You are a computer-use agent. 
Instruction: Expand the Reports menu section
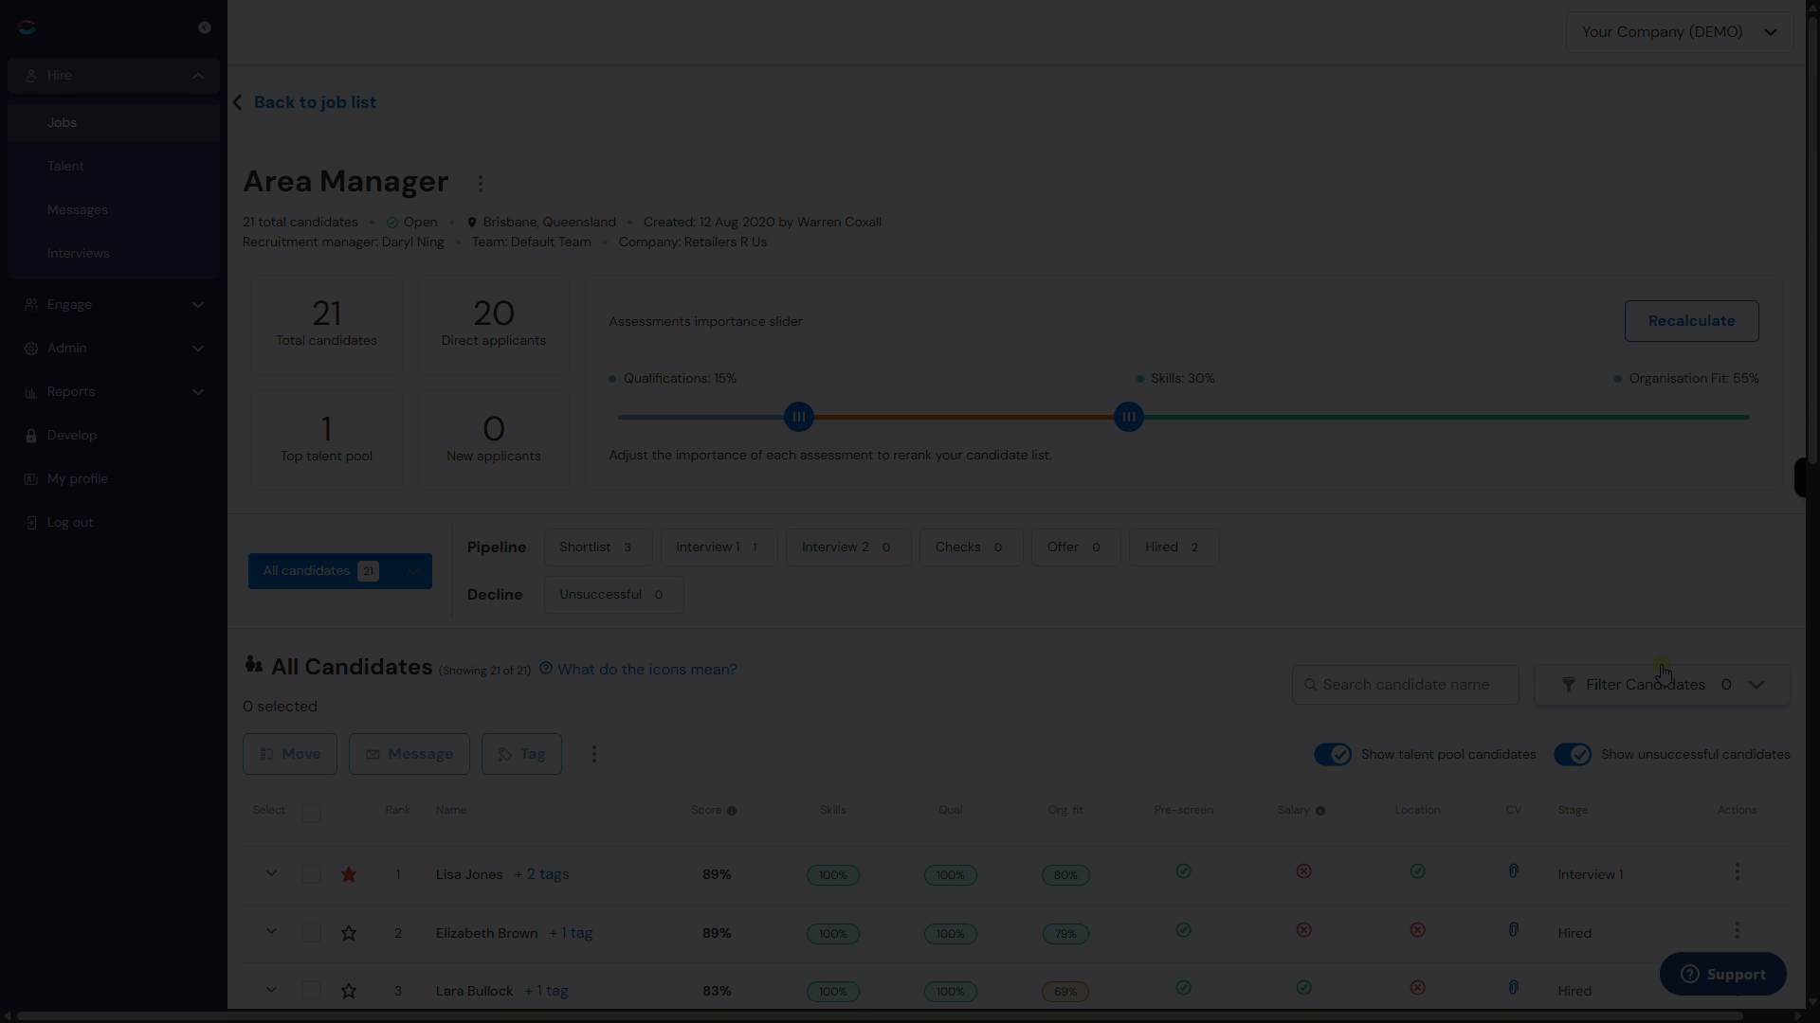click(114, 392)
